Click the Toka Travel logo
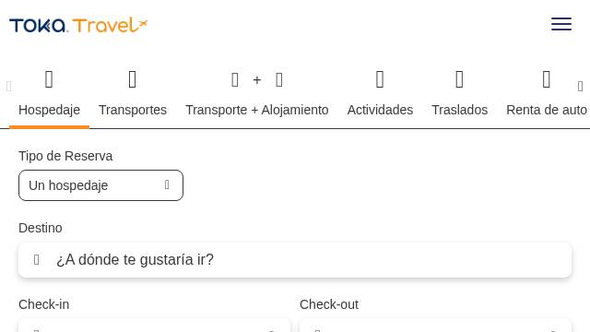 pyautogui.click(x=78, y=25)
